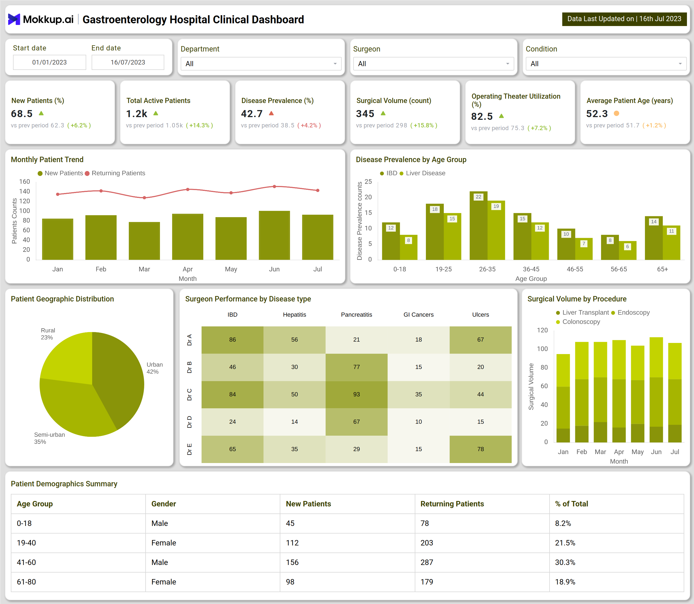Click the Disease Prevalence by Age Group title
The height and width of the screenshot is (604, 694).
(411, 160)
